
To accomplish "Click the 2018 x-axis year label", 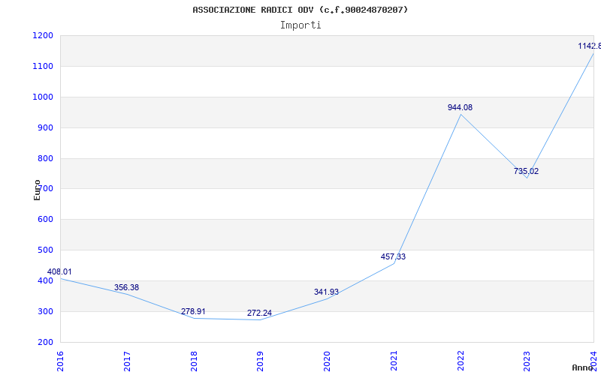I will [x=194, y=361].
